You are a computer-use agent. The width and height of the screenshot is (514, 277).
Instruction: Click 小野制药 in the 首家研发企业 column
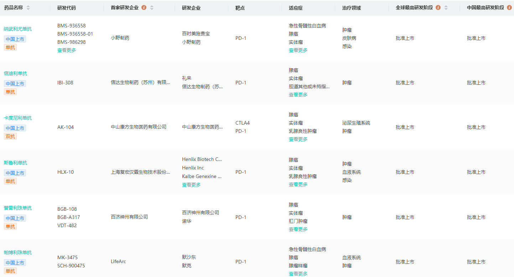point(120,38)
